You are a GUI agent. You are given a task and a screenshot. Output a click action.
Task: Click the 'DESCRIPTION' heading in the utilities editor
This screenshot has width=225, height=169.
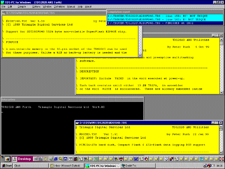point(89,71)
